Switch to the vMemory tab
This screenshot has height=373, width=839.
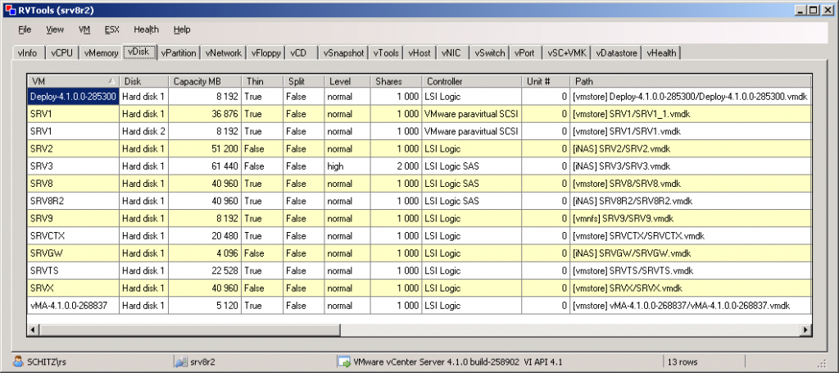(101, 53)
